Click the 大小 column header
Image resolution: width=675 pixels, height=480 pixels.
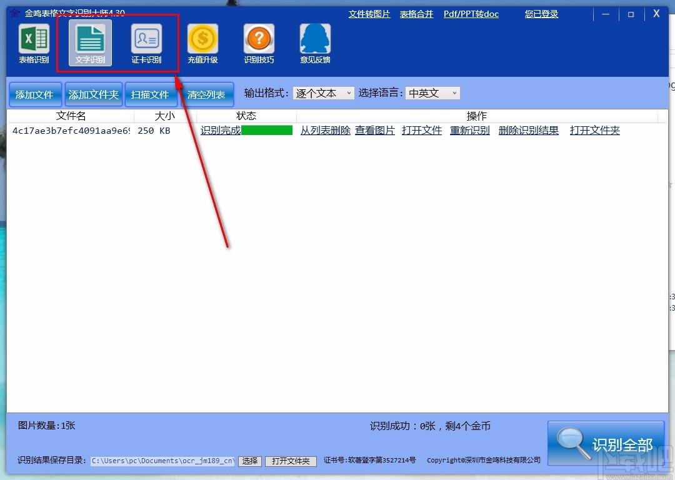pos(165,116)
